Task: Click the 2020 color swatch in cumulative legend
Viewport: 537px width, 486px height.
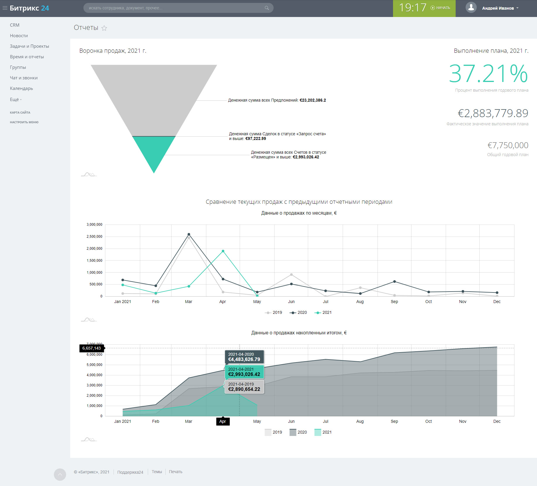Action: [293, 432]
